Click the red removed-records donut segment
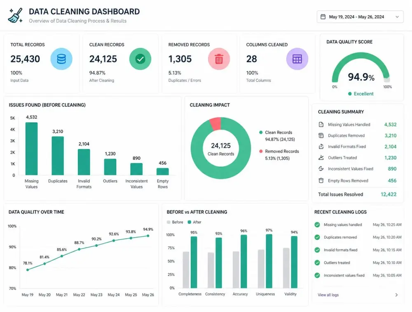The image size is (412, 312). pyautogui.click(x=215, y=123)
